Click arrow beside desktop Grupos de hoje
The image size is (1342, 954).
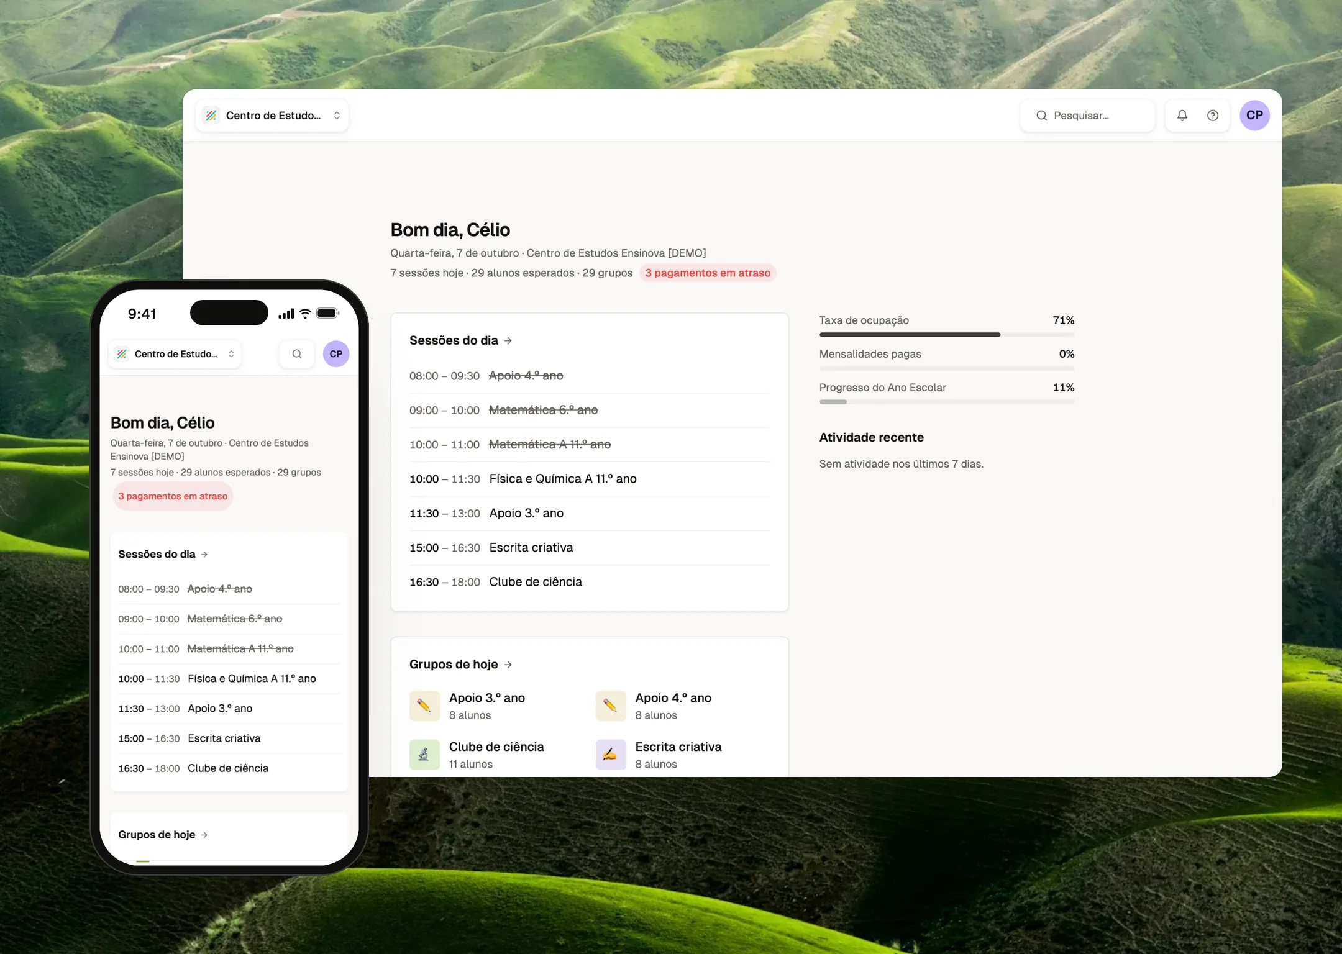(508, 665)
